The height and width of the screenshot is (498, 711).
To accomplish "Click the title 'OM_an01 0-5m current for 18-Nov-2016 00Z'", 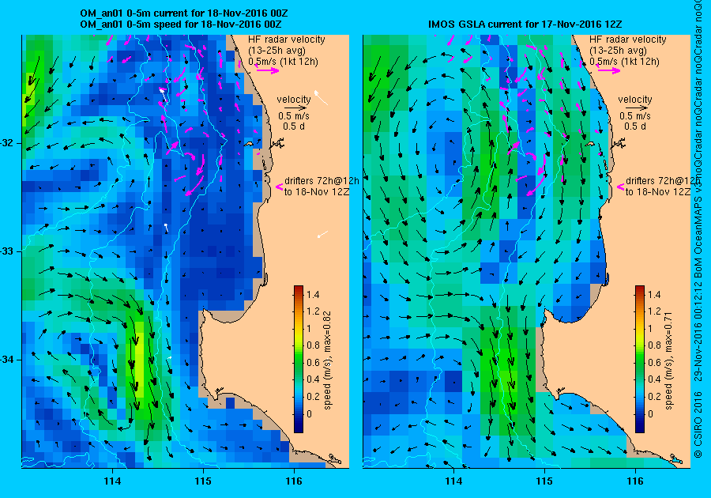I will [183, 13].
